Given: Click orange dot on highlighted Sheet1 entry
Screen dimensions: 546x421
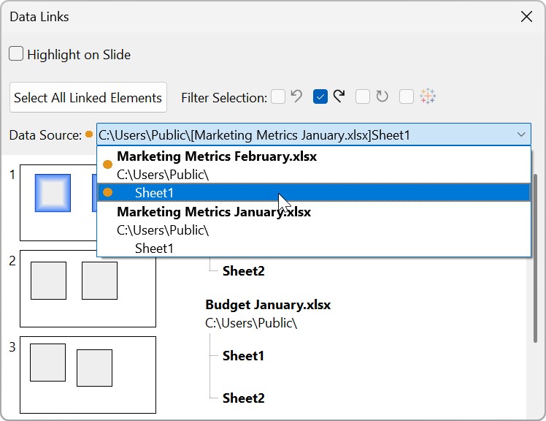Looking at the screenshot, I should tap(107, 192).
